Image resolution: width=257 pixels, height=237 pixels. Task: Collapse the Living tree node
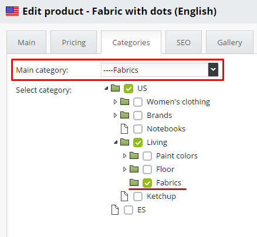[116, 143]
